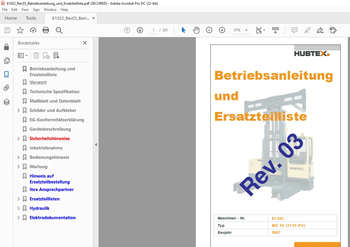Expand Ersatzteillisten bookmark

pos(18,199)
